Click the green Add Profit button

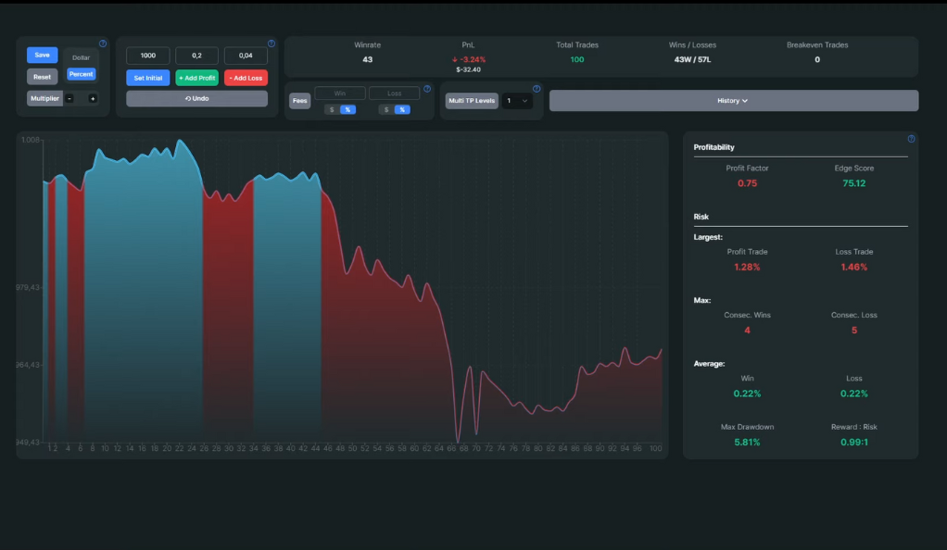[x=196, y=78]
